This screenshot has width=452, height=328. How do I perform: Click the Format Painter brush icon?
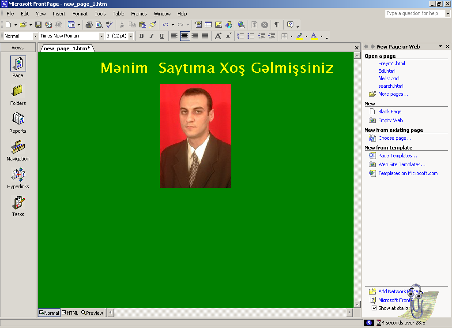tap(153, 25)
